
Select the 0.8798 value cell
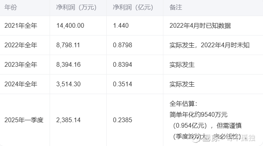pyautogui.click(x=123, y=45)
